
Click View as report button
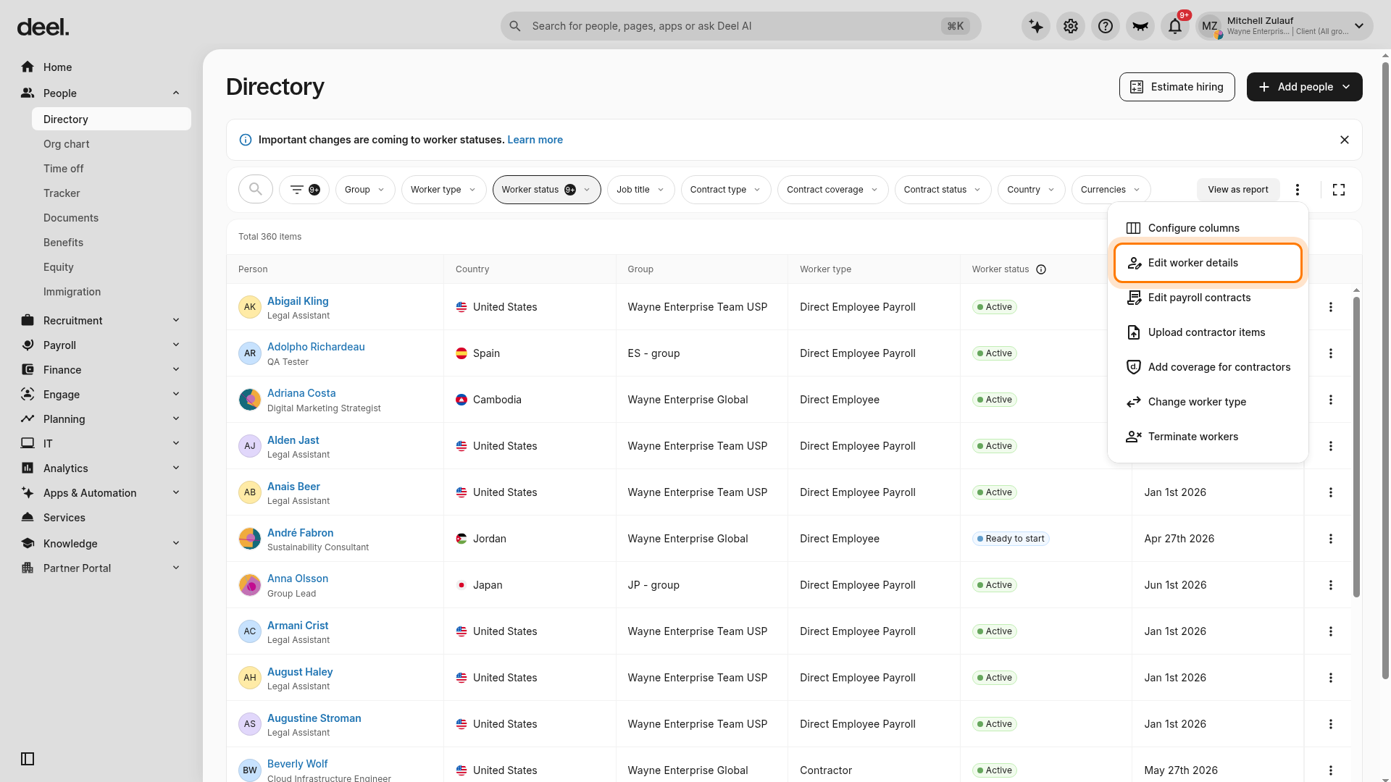point(1238,190)
